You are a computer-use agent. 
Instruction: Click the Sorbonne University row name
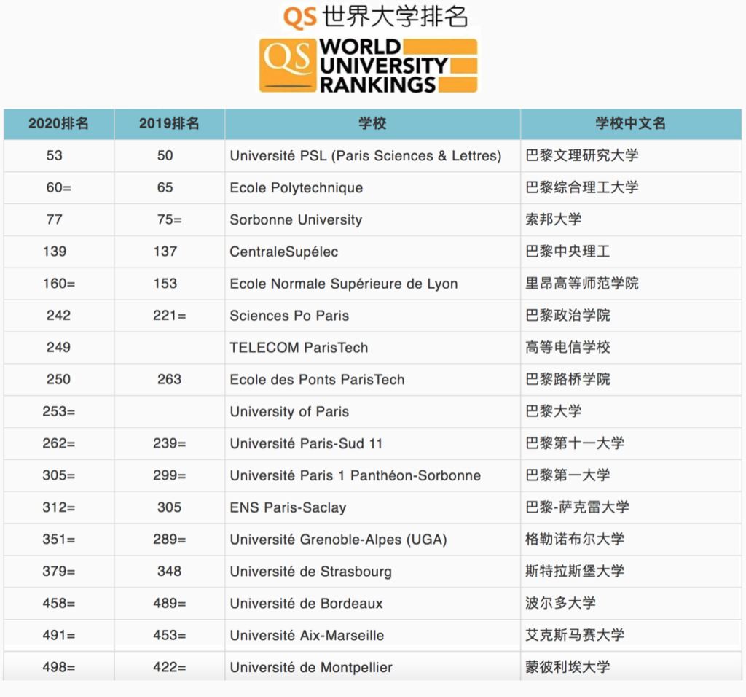click(296, 219)
